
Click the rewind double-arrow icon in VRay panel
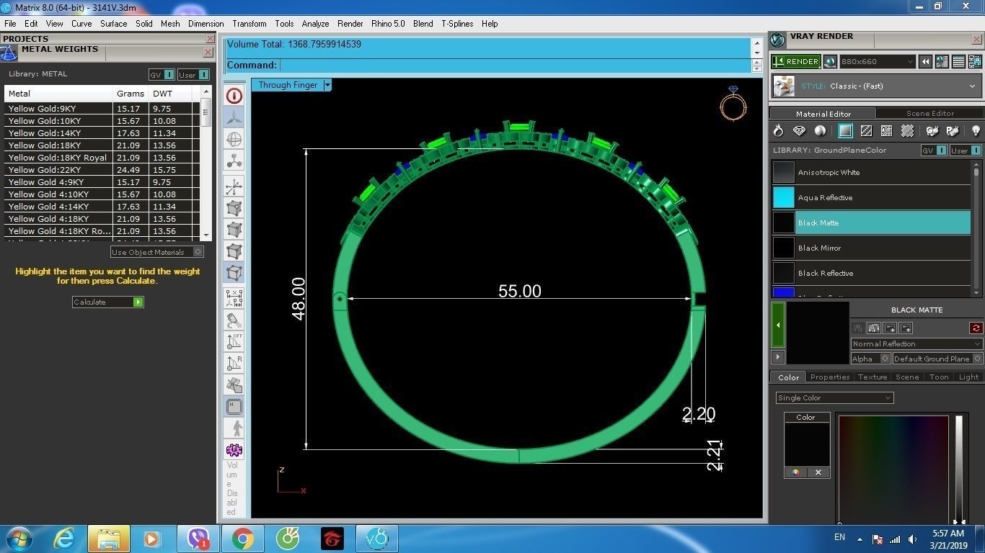926,62
